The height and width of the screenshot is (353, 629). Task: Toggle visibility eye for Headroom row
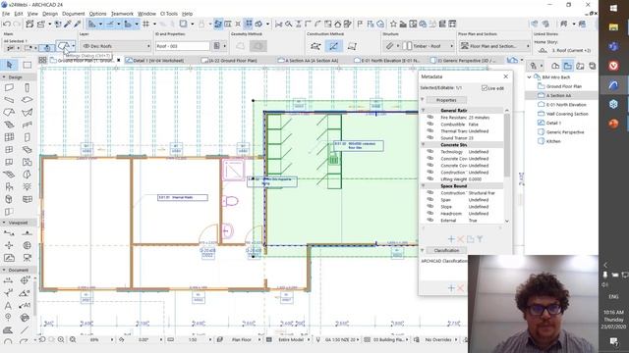(x=430, y=214)
